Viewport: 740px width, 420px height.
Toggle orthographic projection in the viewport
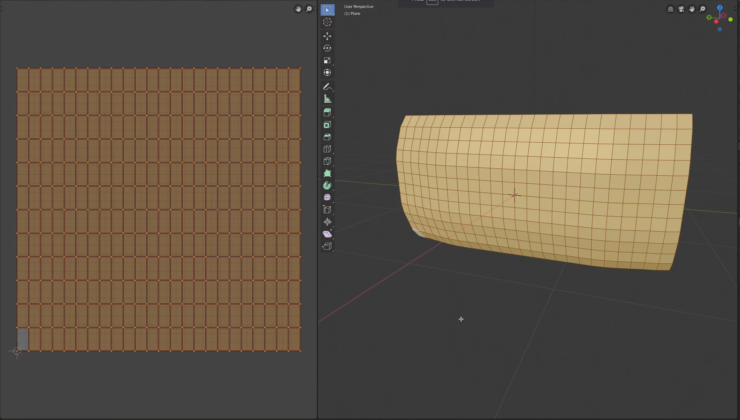[671, 9]
